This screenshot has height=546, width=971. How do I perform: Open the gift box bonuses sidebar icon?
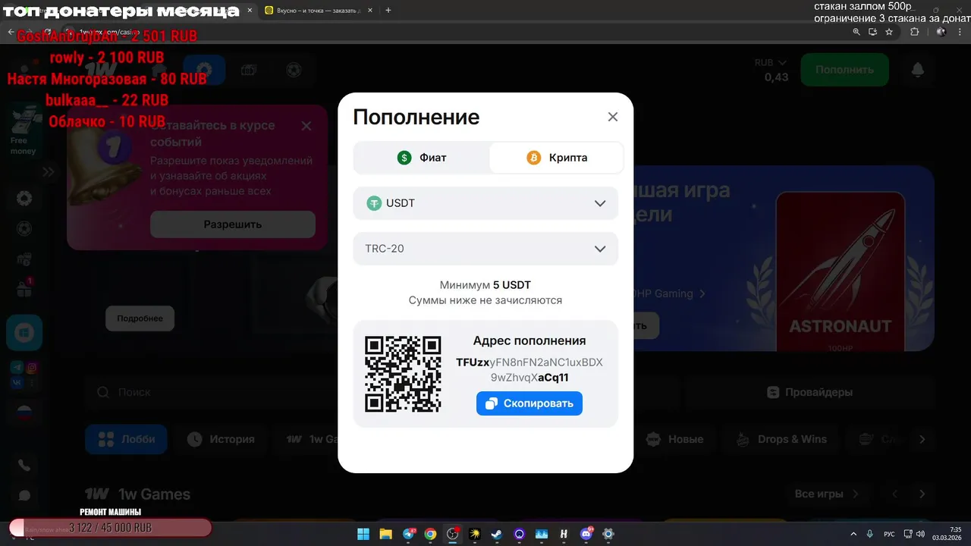click(24, 288)
